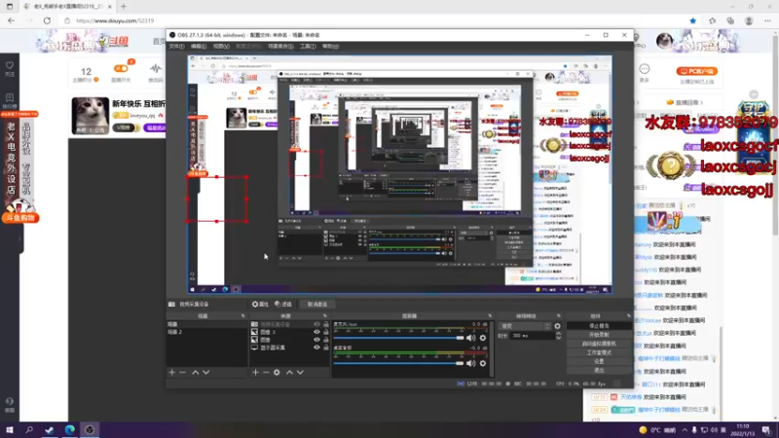This screenshot has height=438, width=779.
Task: Toggle visibility of 图像 2 source
Action: click(316, 332)
